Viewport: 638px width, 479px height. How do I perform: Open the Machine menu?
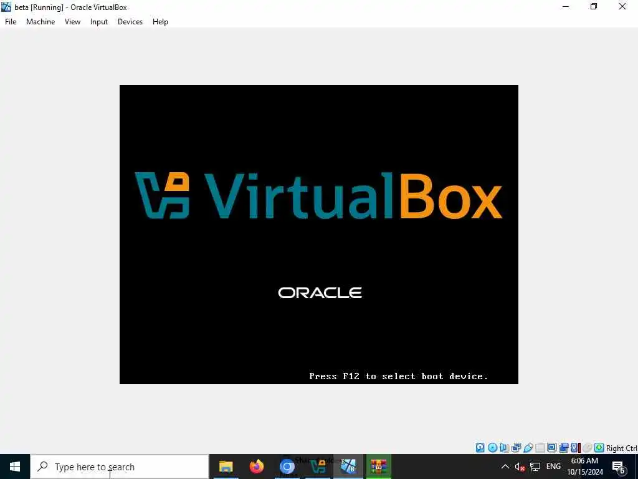point(40,22)
